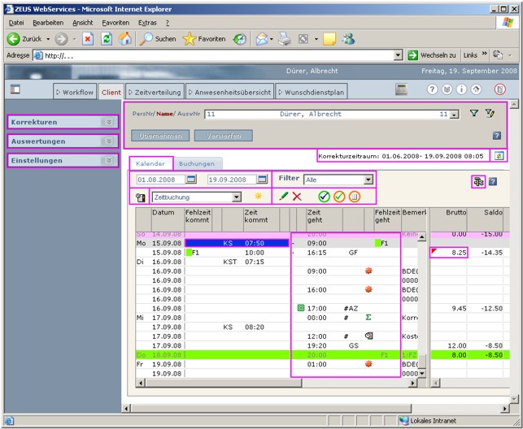The height and width of the screenshot is (429, 523).
Task: Open the ZEUS info circle icon
Action: [461, 89]
